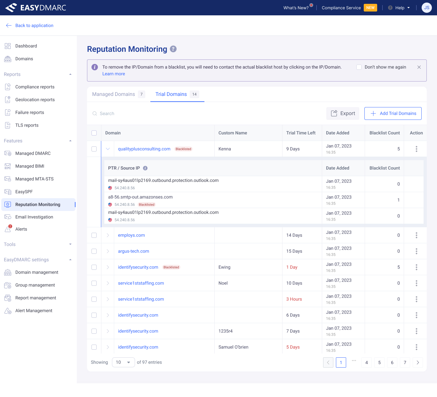The image size is (437, 397).
Task: Click Add Trial Domains button
Action: click(x=393, y=113)
